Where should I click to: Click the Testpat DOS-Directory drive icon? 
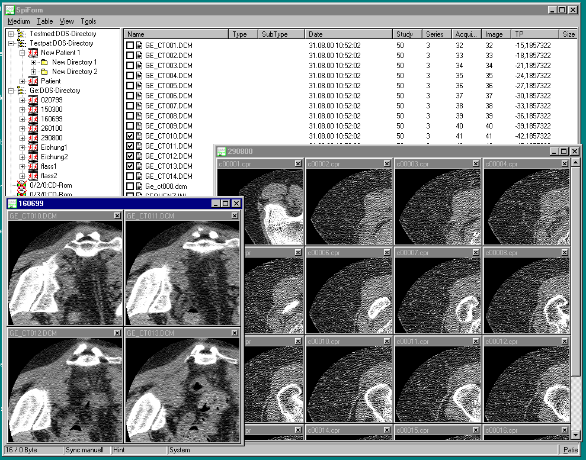pyautogui.click(x=22, y=43)
